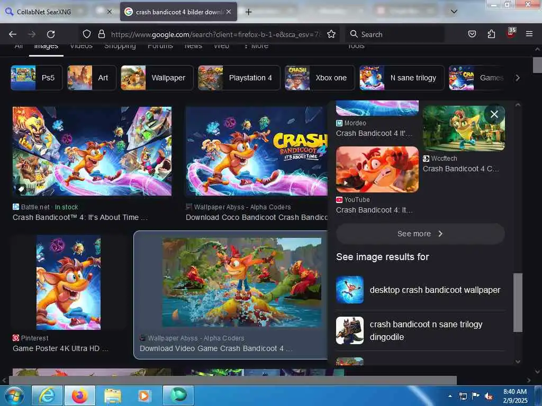The height and width of the screenshot is (406, 542).
Task: Open the Action Center flag icon
Action: (476, 396)
